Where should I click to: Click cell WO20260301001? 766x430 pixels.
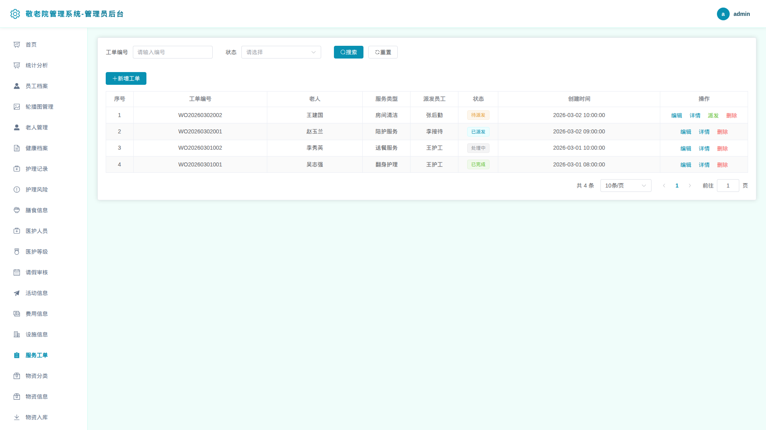click(x=200, y=164)
